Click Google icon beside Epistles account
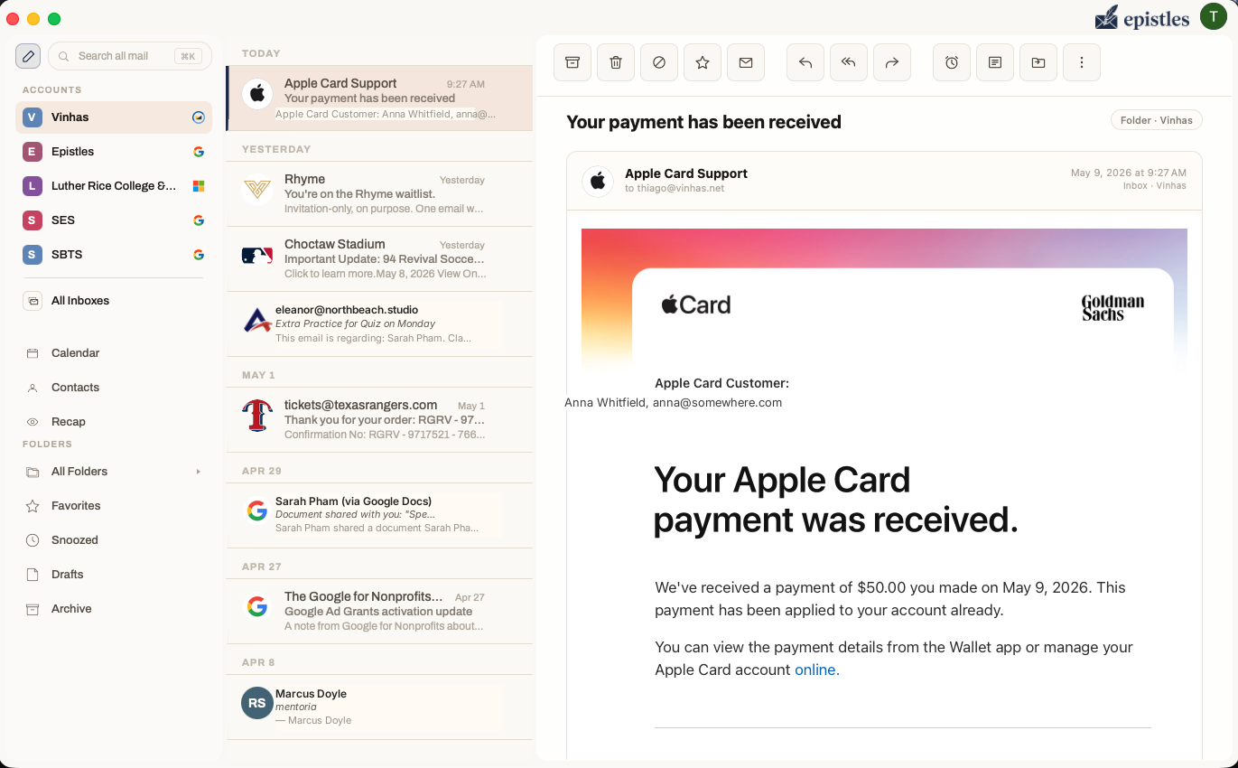 [199, 152]
